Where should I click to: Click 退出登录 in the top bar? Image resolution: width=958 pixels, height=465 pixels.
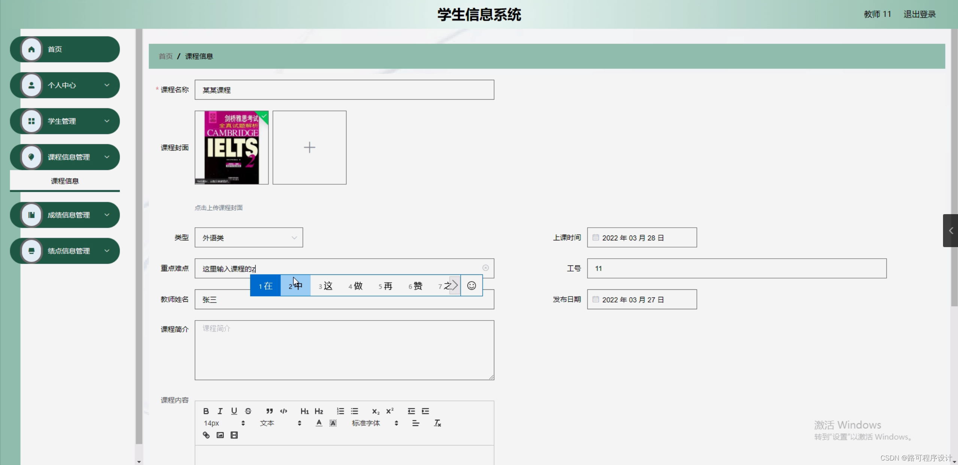click(919, 14)
